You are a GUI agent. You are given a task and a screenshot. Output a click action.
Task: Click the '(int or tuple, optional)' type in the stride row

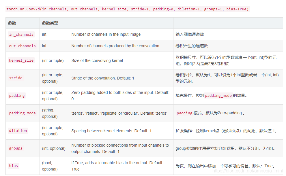tap(53, 78)
